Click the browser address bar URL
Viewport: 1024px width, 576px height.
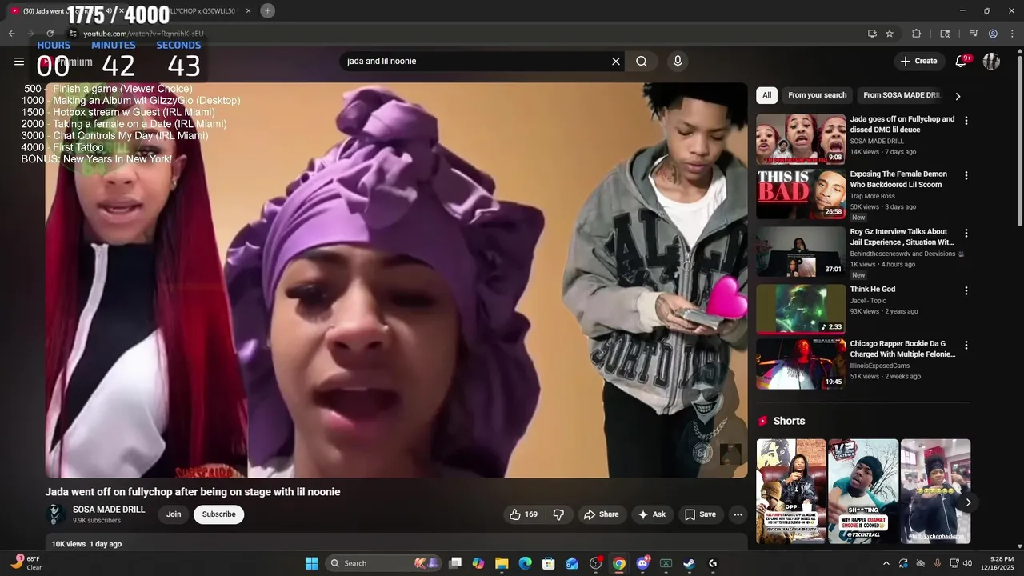[x=144, y=34]
